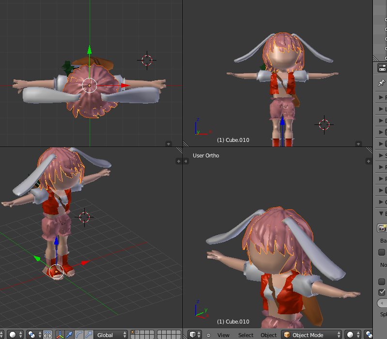
Task: Click blue Z-axis arrow in front view
Action: (282, 121)
